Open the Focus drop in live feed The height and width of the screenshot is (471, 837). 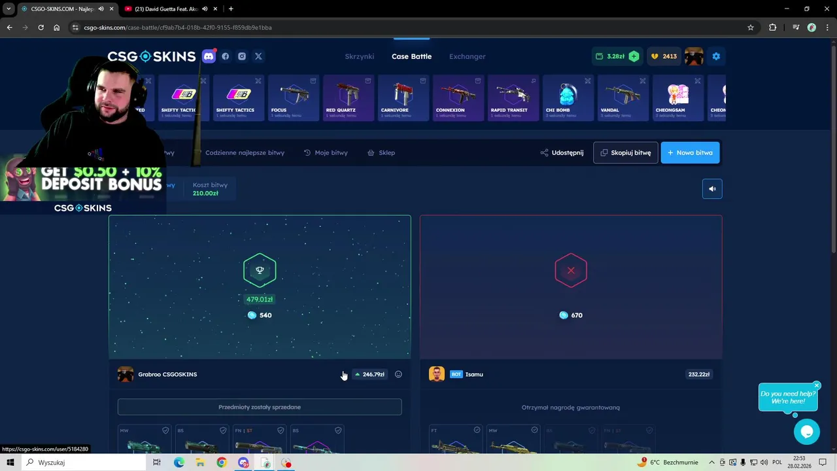(x=294, y=98)
